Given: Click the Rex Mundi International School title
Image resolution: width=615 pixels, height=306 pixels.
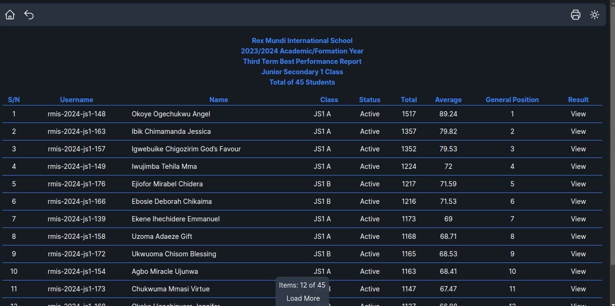Looking at the screenshot, I should (x=302, y=41).
